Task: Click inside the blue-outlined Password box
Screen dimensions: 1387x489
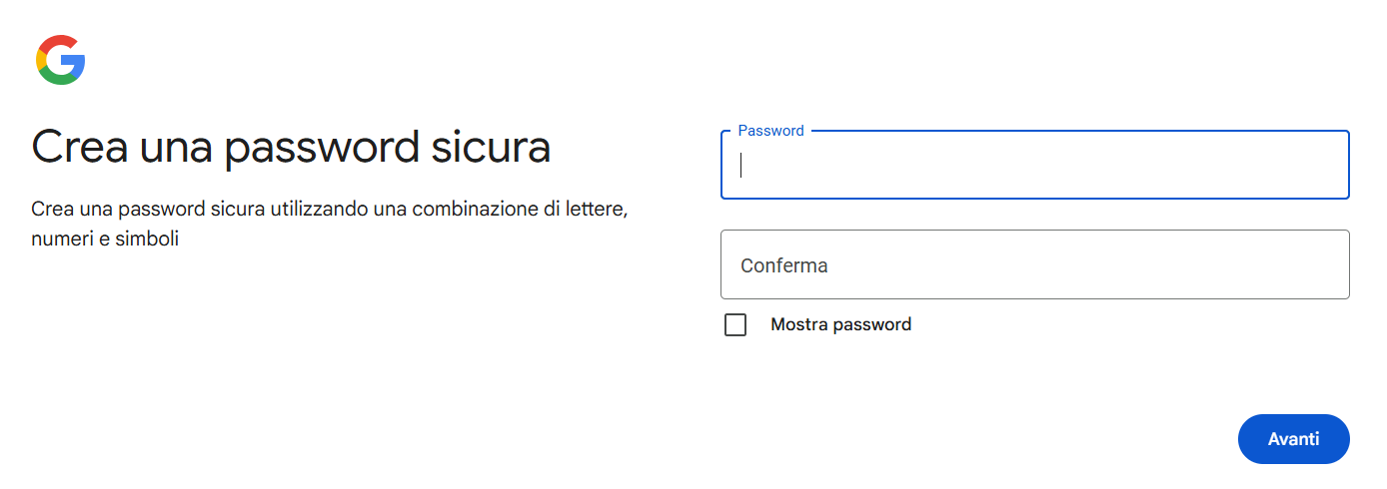Action: [1034, 166]
